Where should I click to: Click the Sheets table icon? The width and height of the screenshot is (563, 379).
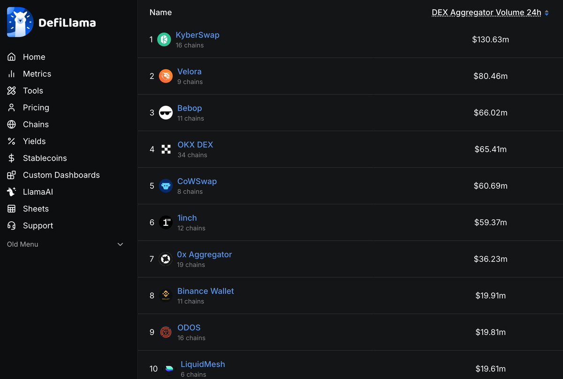(x=12, y=208)
